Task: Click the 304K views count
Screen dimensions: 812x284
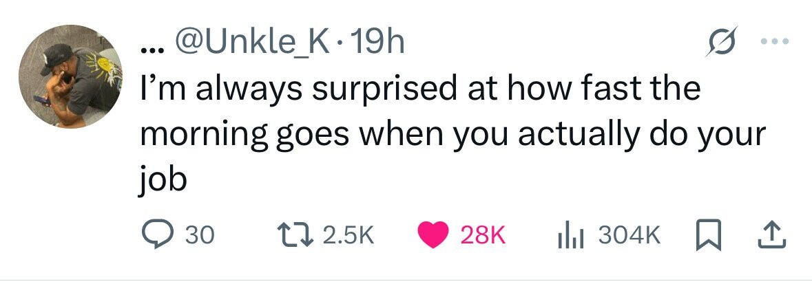Action: (x=629, y=237)
